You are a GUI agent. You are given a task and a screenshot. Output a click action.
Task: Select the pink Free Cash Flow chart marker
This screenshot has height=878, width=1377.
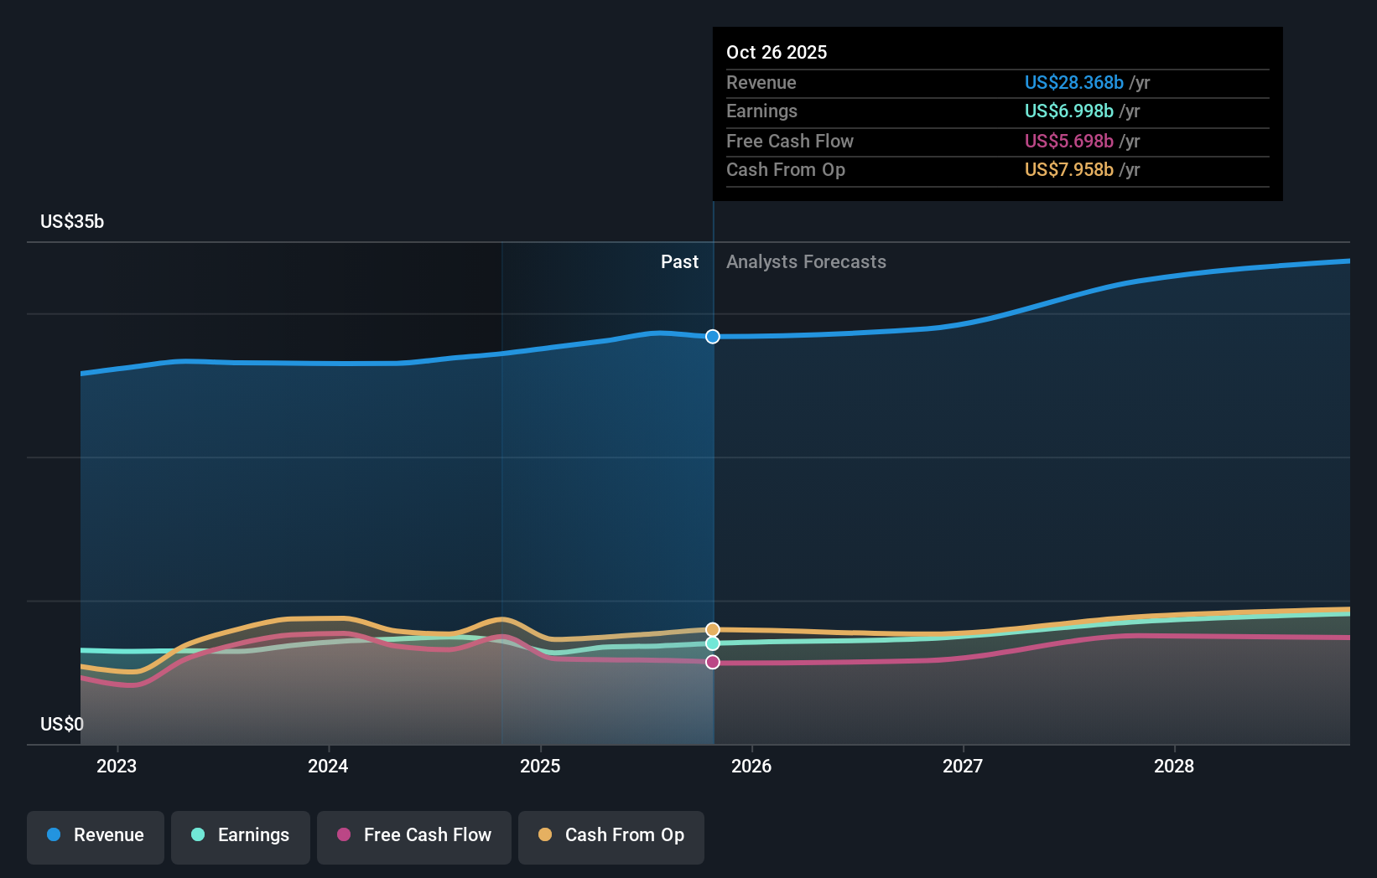coord(713,662)
